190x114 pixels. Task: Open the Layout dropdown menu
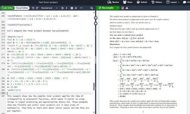tap(173, 2)
